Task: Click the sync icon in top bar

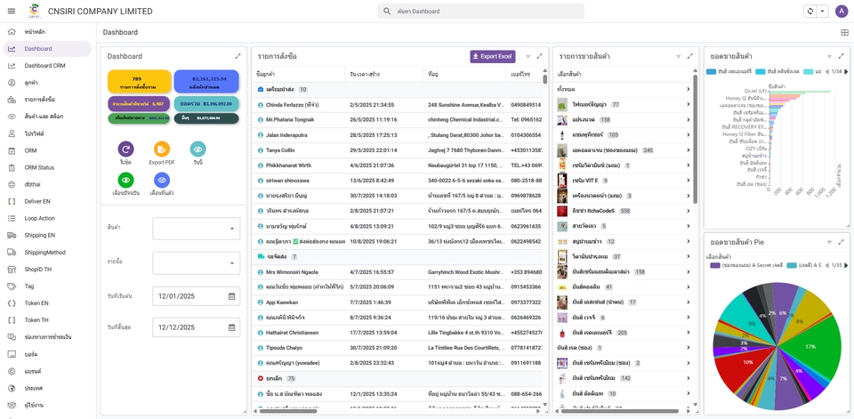Action: (x=810, y=12)
